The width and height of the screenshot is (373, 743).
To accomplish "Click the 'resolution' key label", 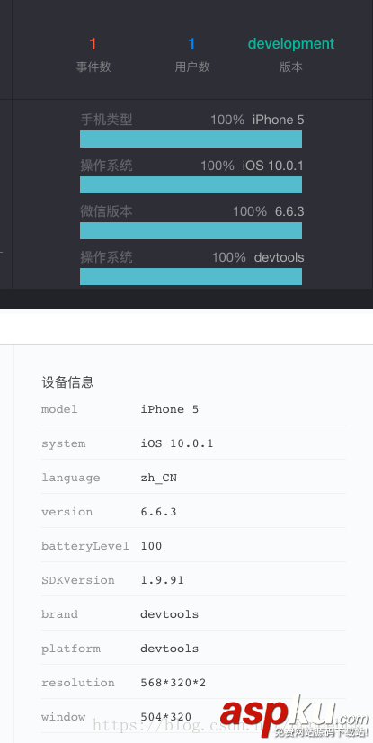I will (77, 683).
